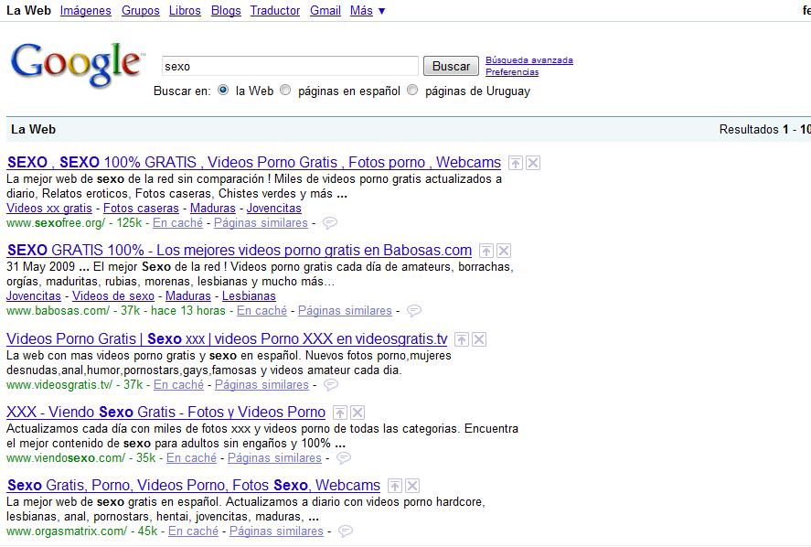Screen dimensions: 811x547
Task: Open 'Páginas similares' for orgasmatrix.com
Action: coord(276,531)
